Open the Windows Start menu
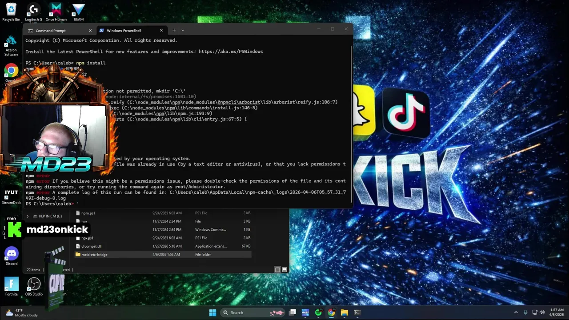This screenshot has width=569, height=320. tap(212, 312)
